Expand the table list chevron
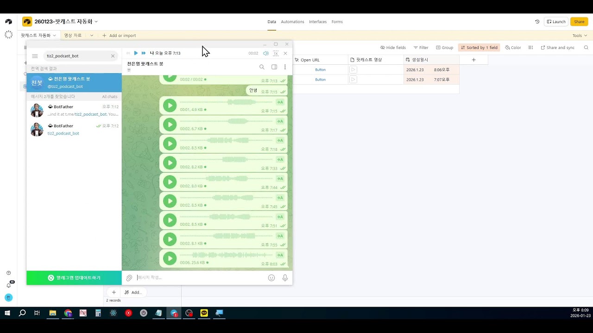The image size is (593, 333). (x=92, y=36)
